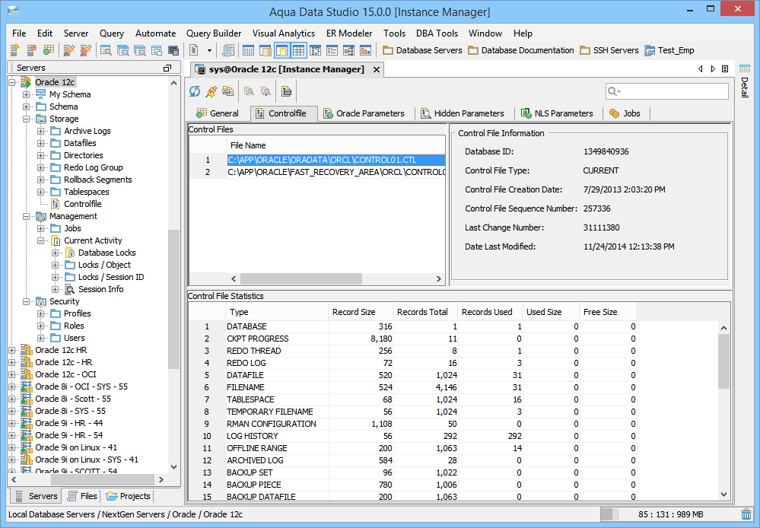Collapse the Storage tree node
The image size is (760, 528).
tap(27, 119)
